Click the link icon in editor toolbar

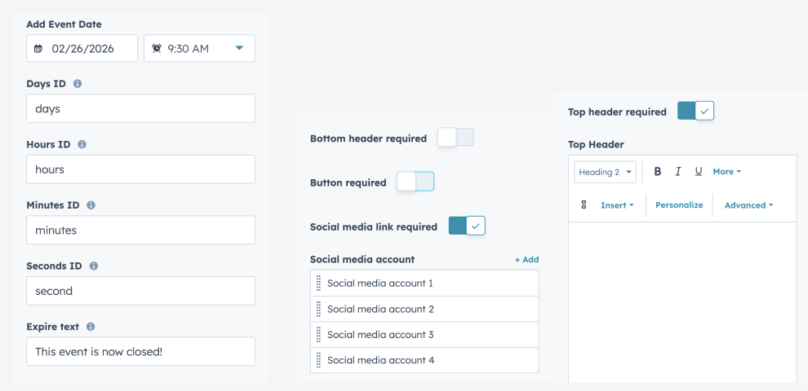[x=584, y=205]
